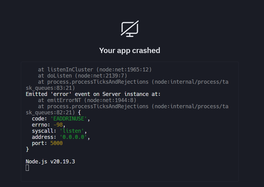Click the 'EADDRINUSE' error code value

pos(69,119)
